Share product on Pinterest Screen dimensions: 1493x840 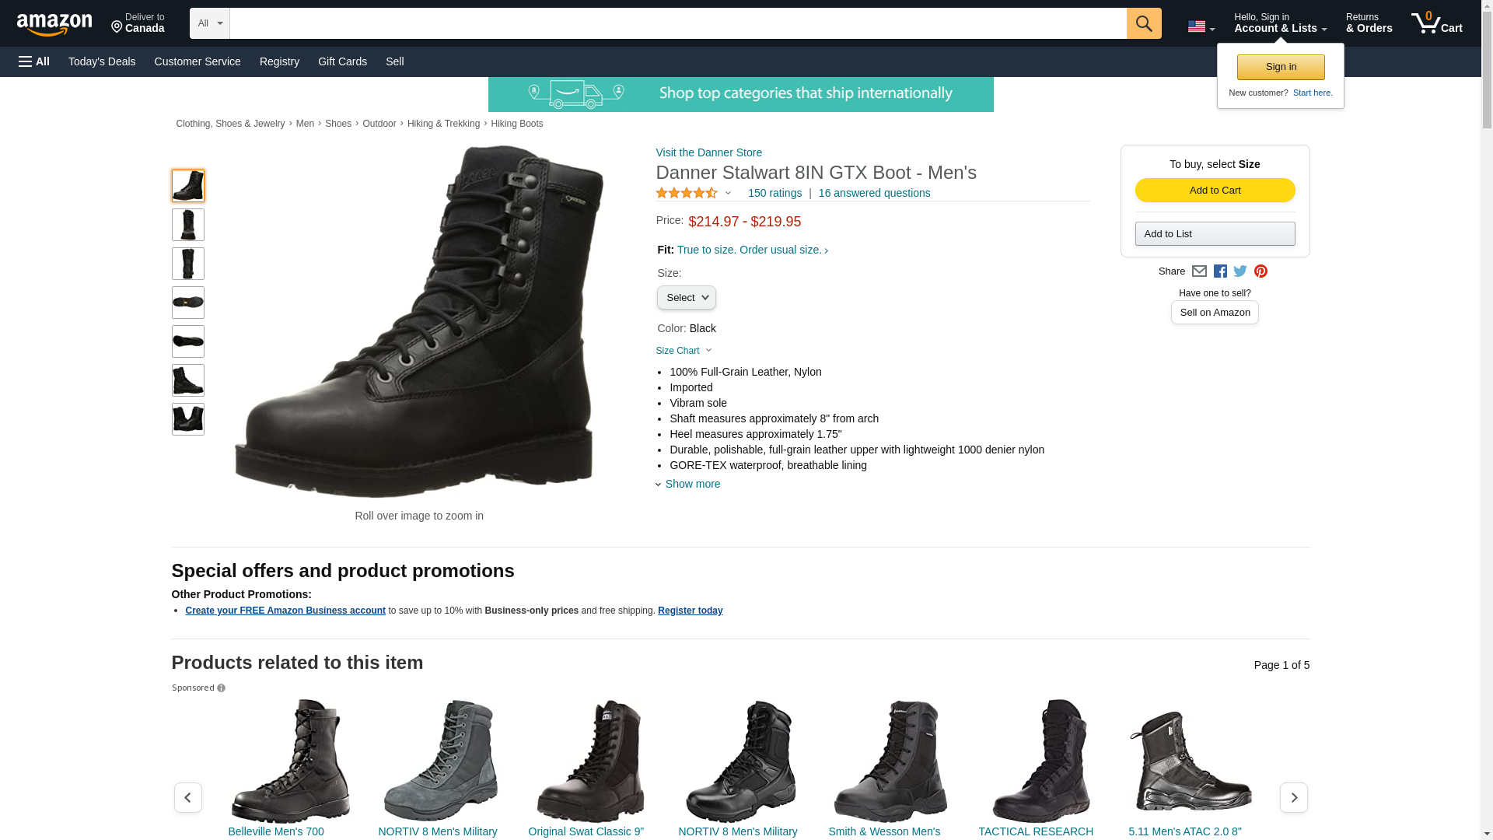click(x=1260, y=271)
